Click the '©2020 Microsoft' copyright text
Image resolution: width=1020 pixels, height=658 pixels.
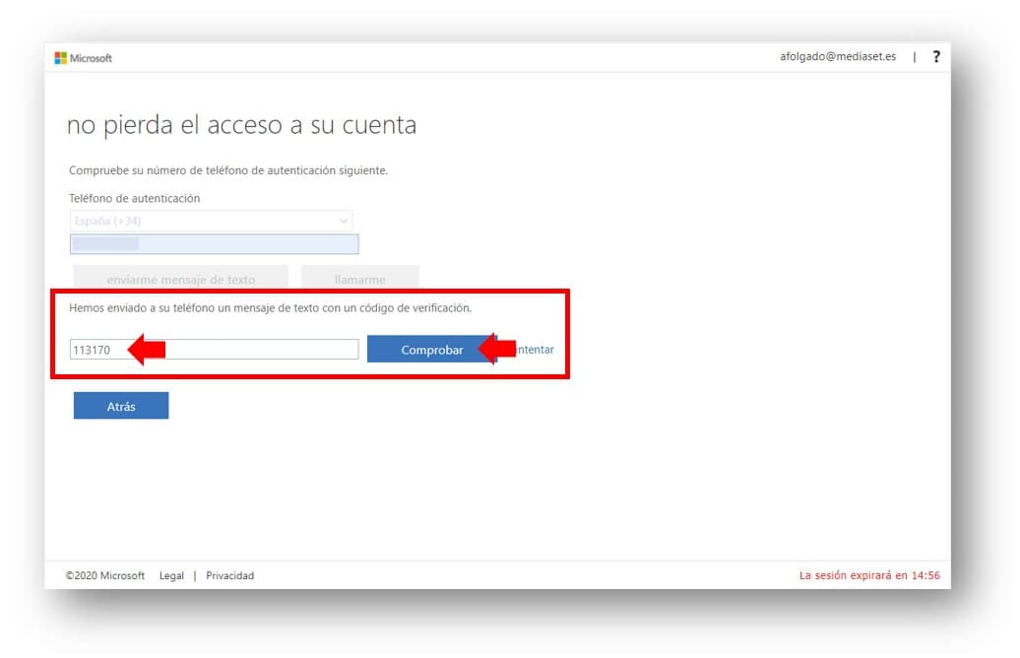point(105,575)
